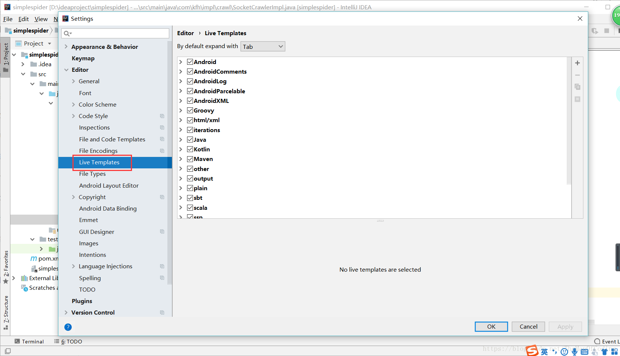The image size is (620, 356).
Task: Click the tool windows toggle icon in status bar
Action: (8, 351)
